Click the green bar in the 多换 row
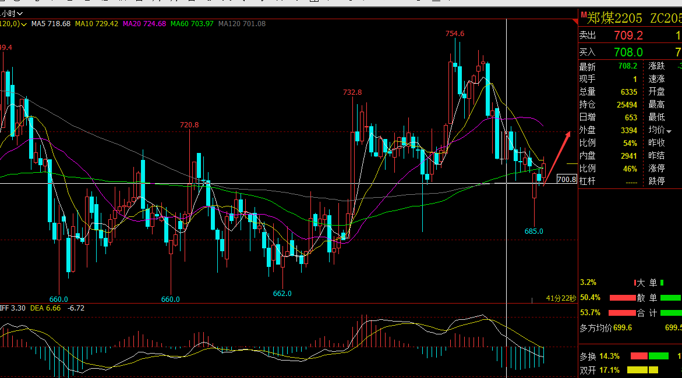This screenshot has width=682, height=378. pos(659,356)
